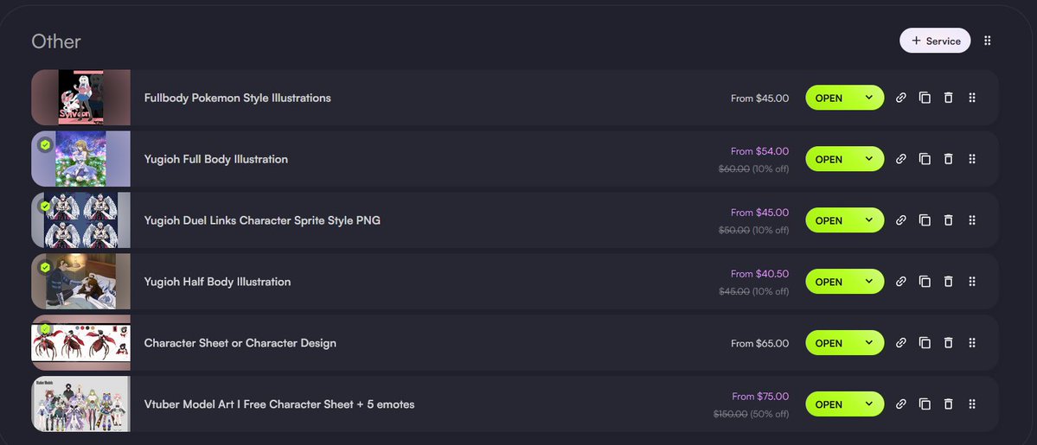Open Character Sheet or Character Design title
The image size is (1037, 445).
(240, 343)
